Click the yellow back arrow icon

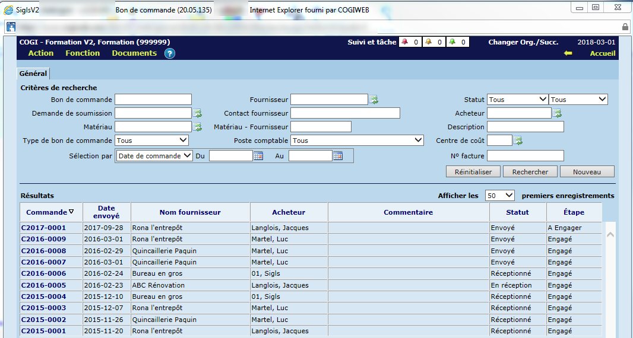click(568, 53)
